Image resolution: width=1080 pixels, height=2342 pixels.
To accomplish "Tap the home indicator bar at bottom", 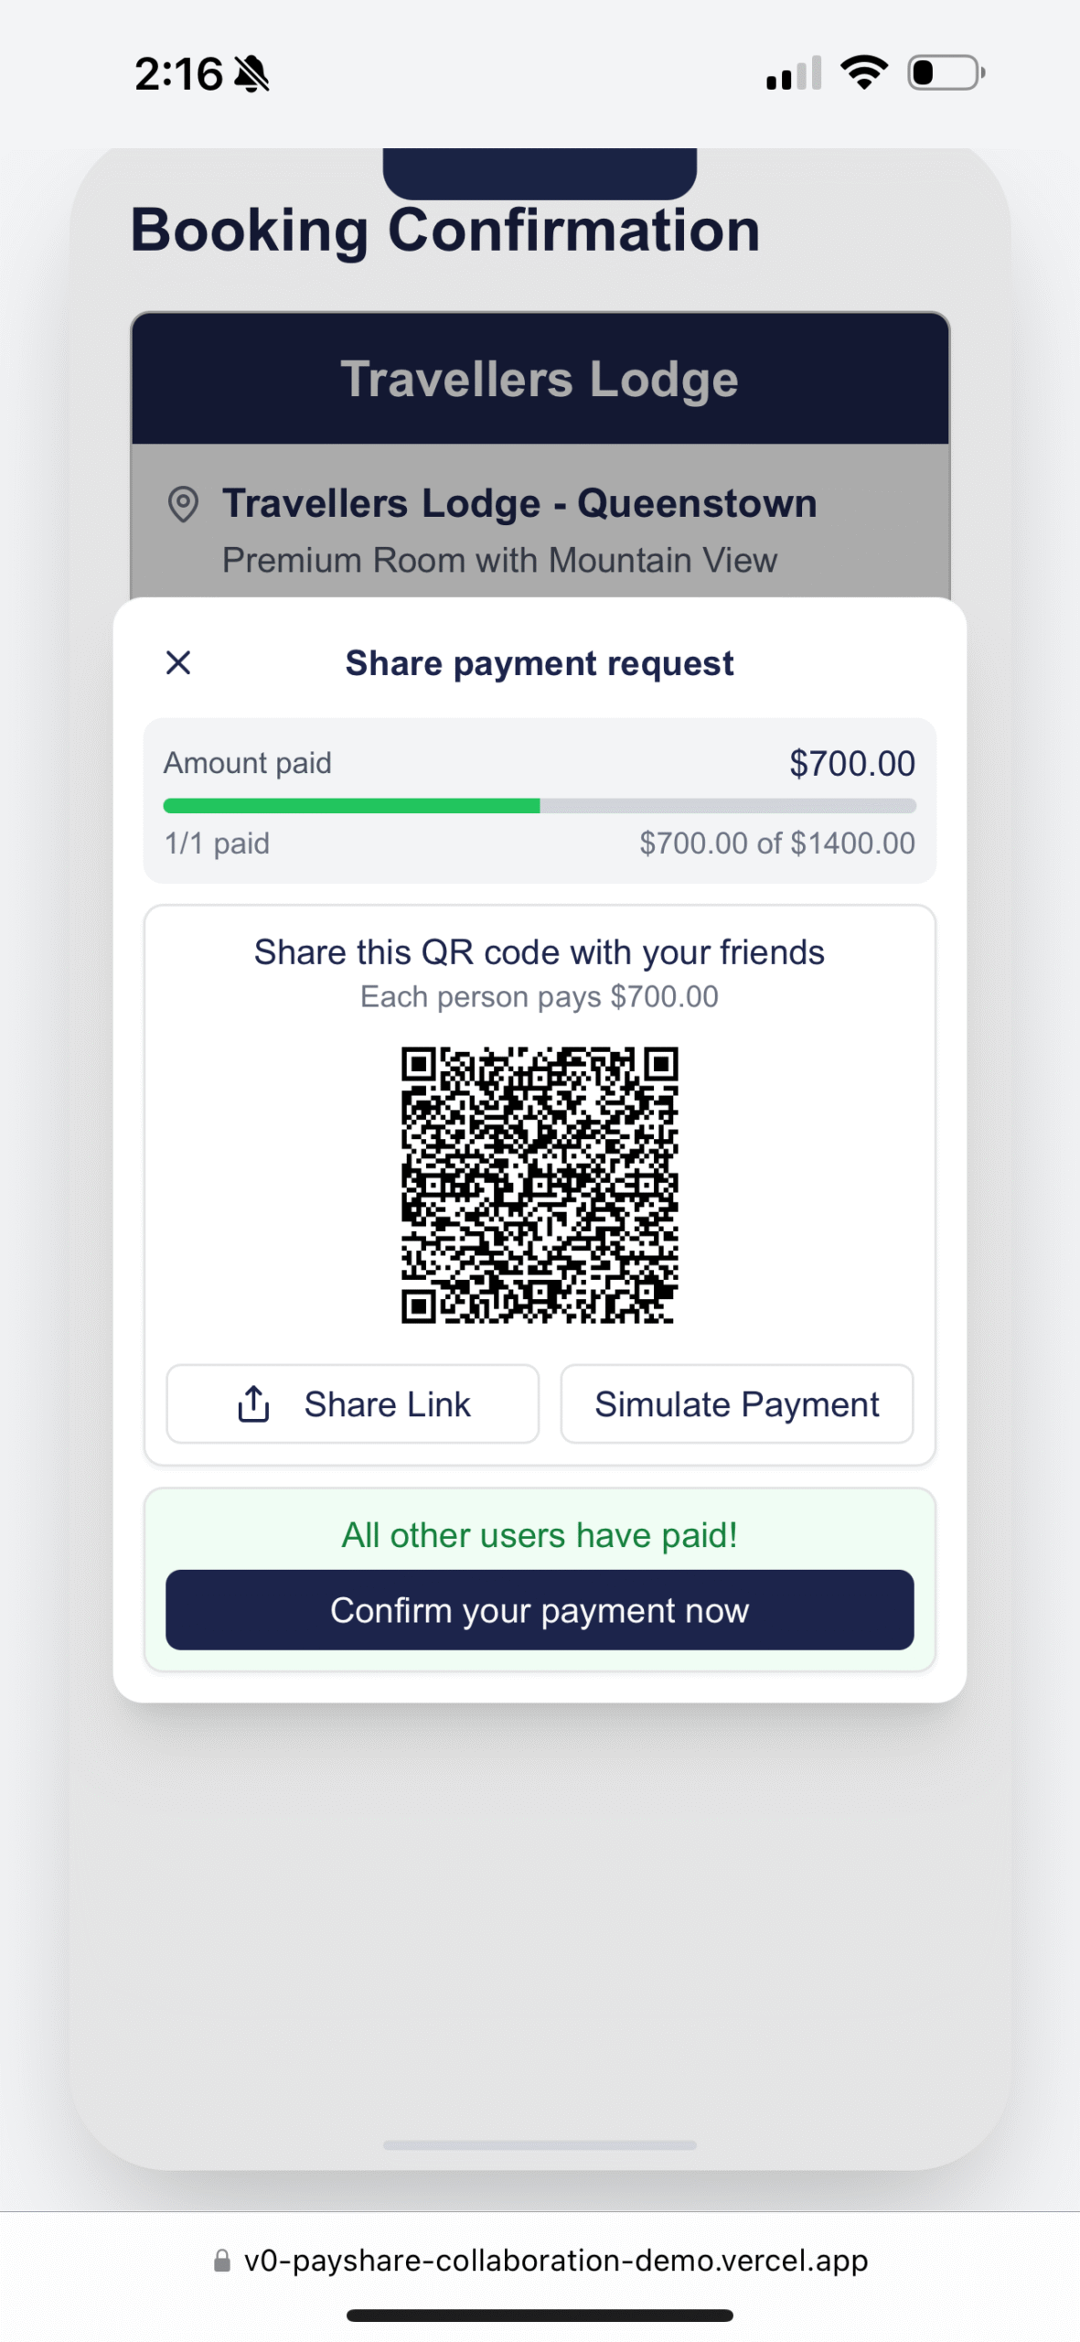I will (540, 2315).
